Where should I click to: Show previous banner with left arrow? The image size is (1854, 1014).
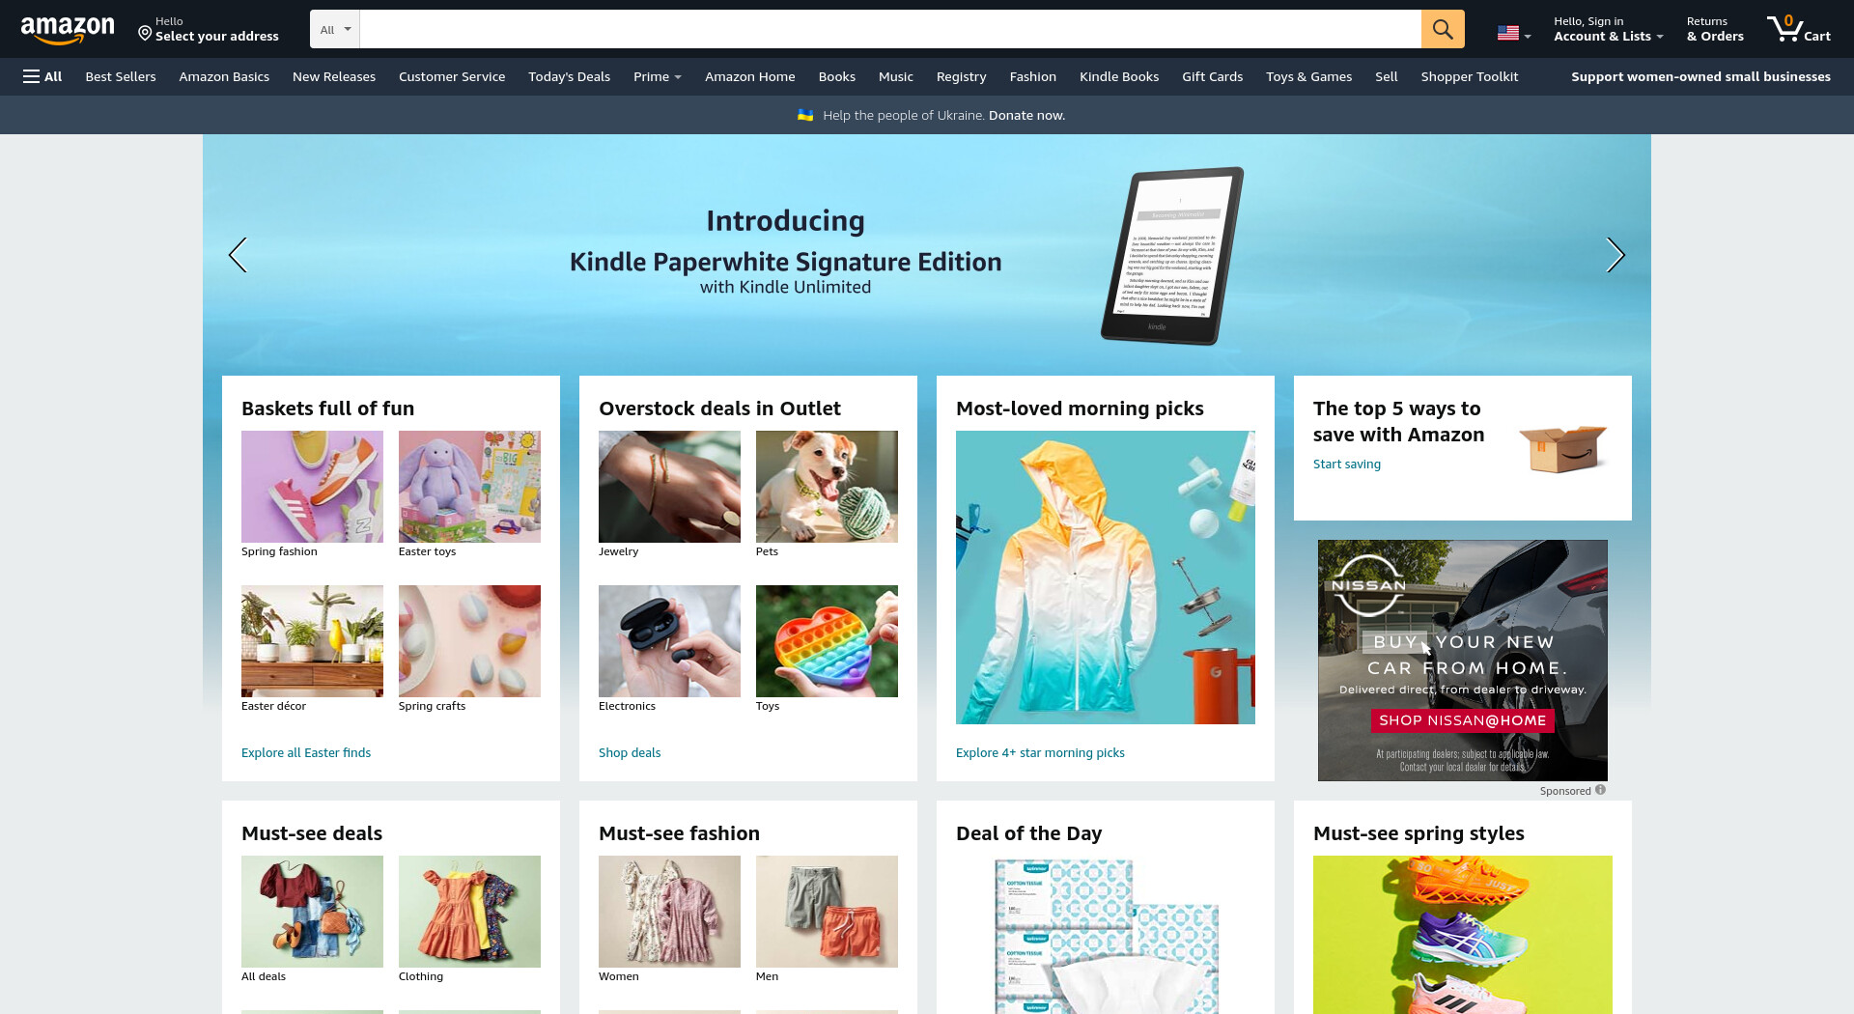[x=238, y=255]
